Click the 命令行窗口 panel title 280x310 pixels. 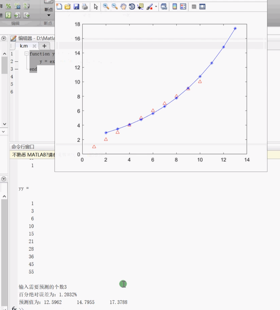click(x=23, y=147)
